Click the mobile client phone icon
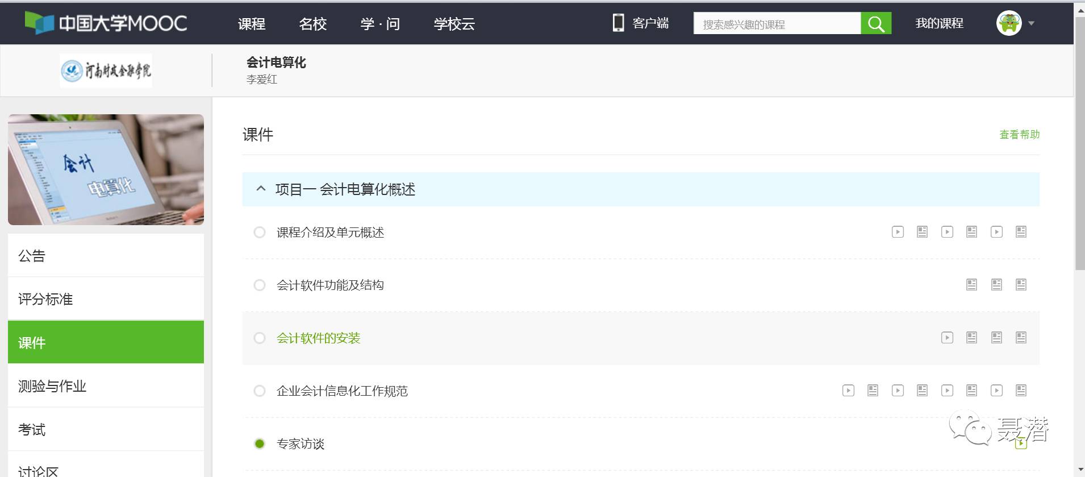1085x477 pixels. [x=618, y=23]
